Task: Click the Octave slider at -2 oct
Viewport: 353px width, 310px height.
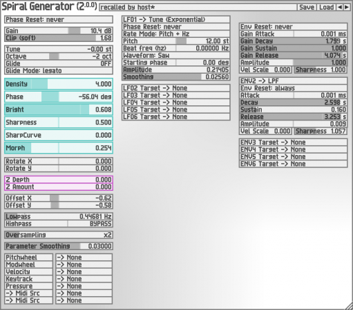Action: tap(59, 56)
